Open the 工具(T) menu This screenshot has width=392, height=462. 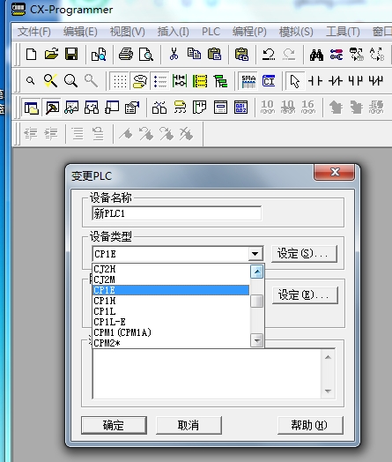pyautogui.click(x=343, y=32)
